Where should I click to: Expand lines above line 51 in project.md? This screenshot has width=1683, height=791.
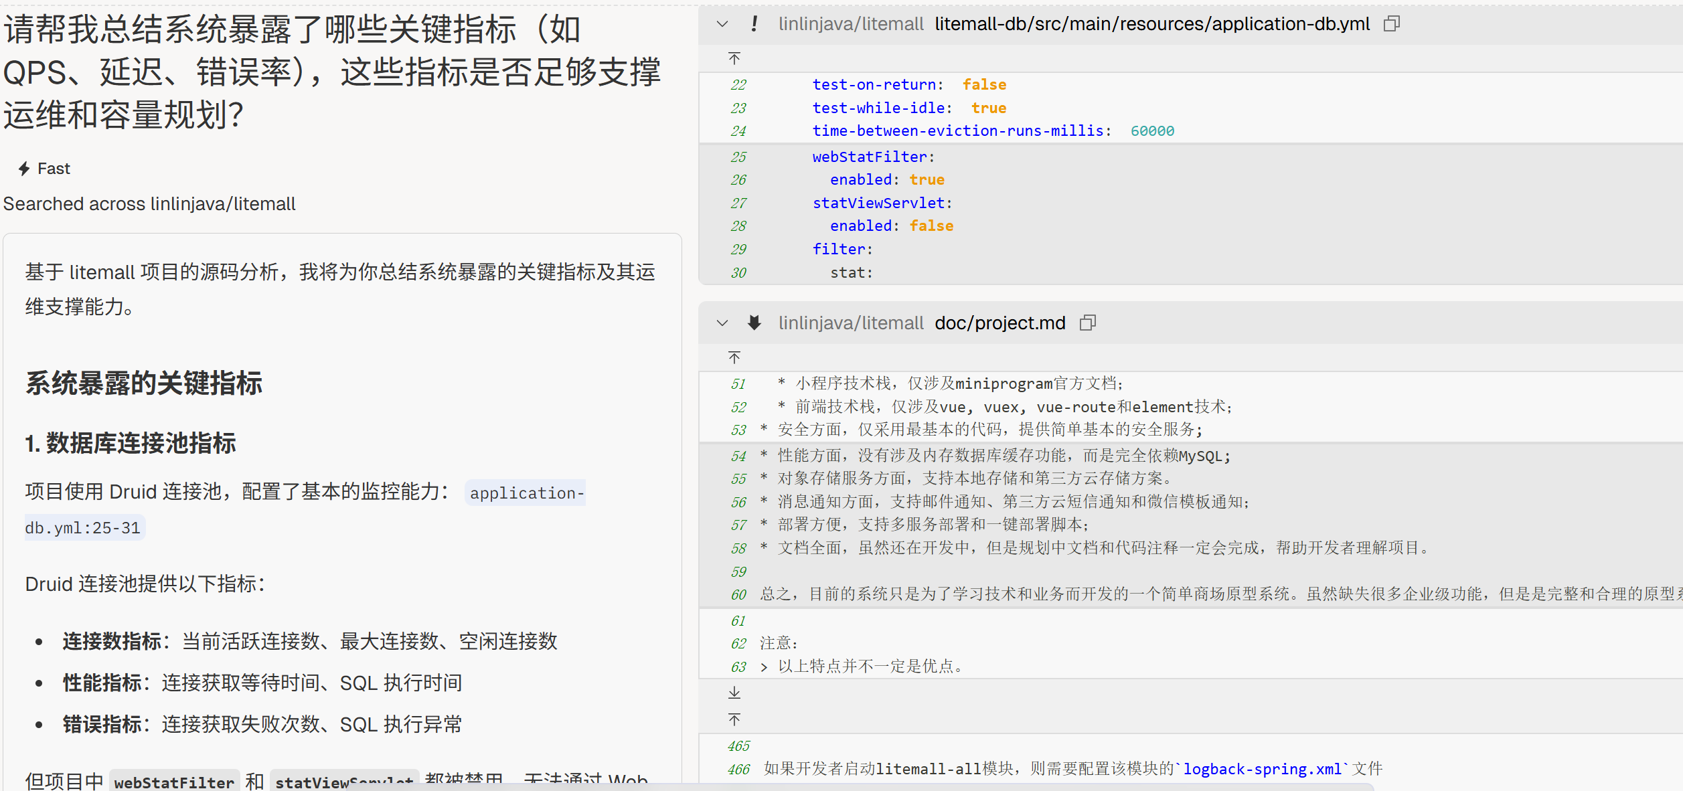click(x=734, y=358)
